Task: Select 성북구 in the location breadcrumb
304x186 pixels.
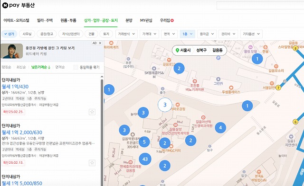Action: tap(201, 51)
